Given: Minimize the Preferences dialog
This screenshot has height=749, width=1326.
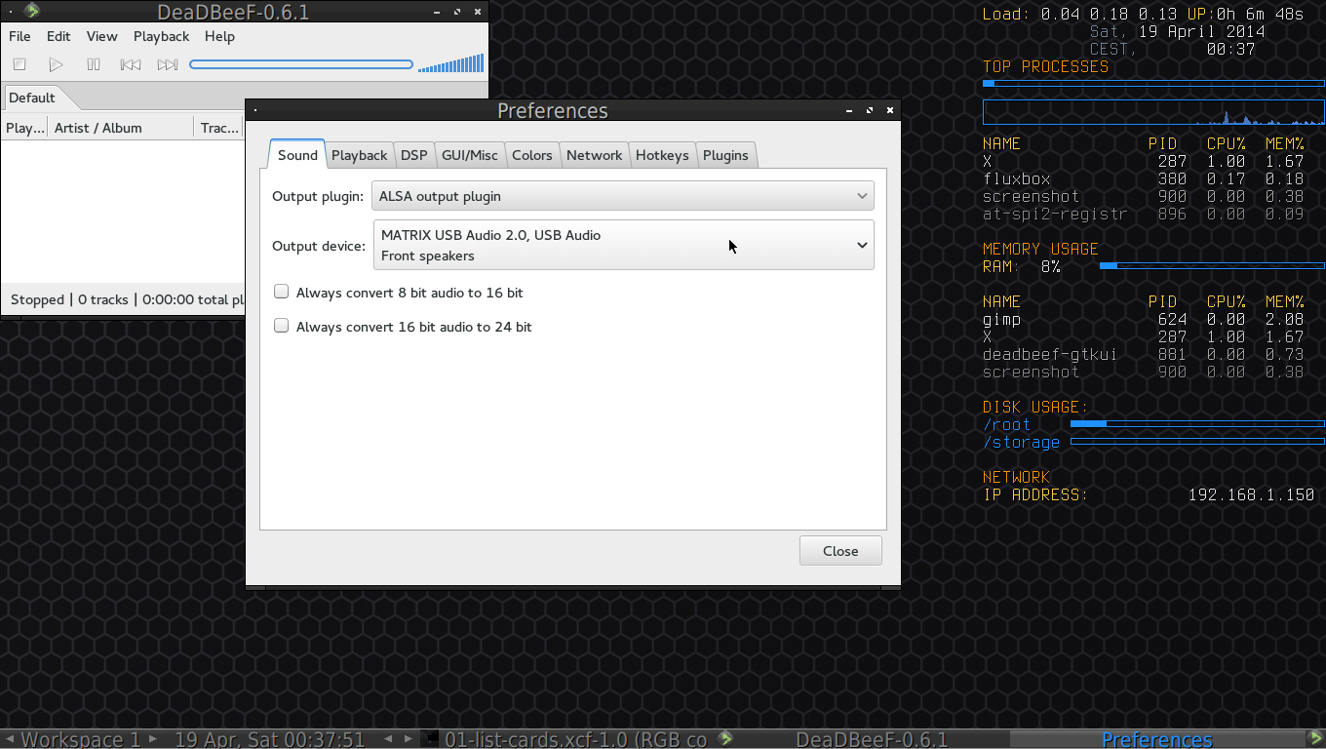Looking at the screenshot, I should [x=849, y=110].
